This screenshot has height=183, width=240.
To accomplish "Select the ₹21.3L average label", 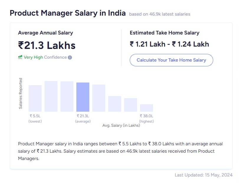I will click(x=83, y=116).
